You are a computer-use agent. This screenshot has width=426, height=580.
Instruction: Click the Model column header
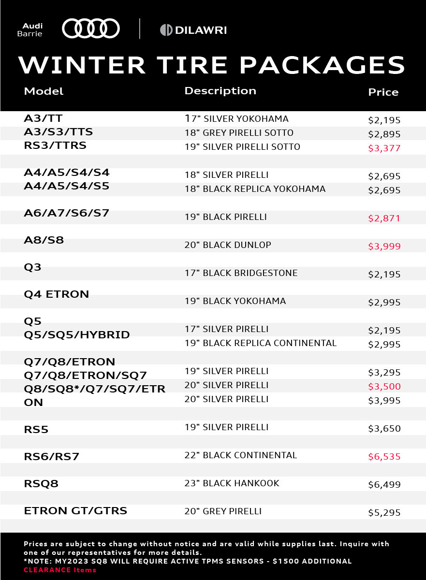click(44, 91)
